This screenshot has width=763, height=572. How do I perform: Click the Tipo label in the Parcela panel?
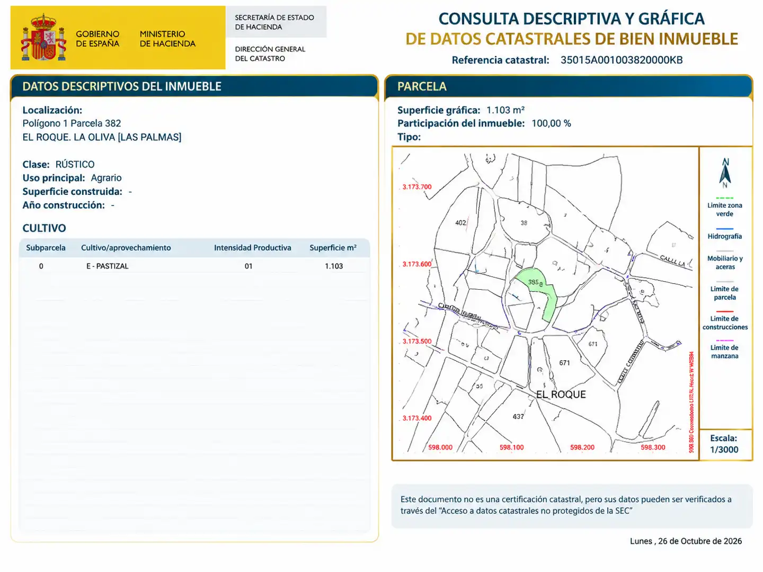tap(409, 137)
